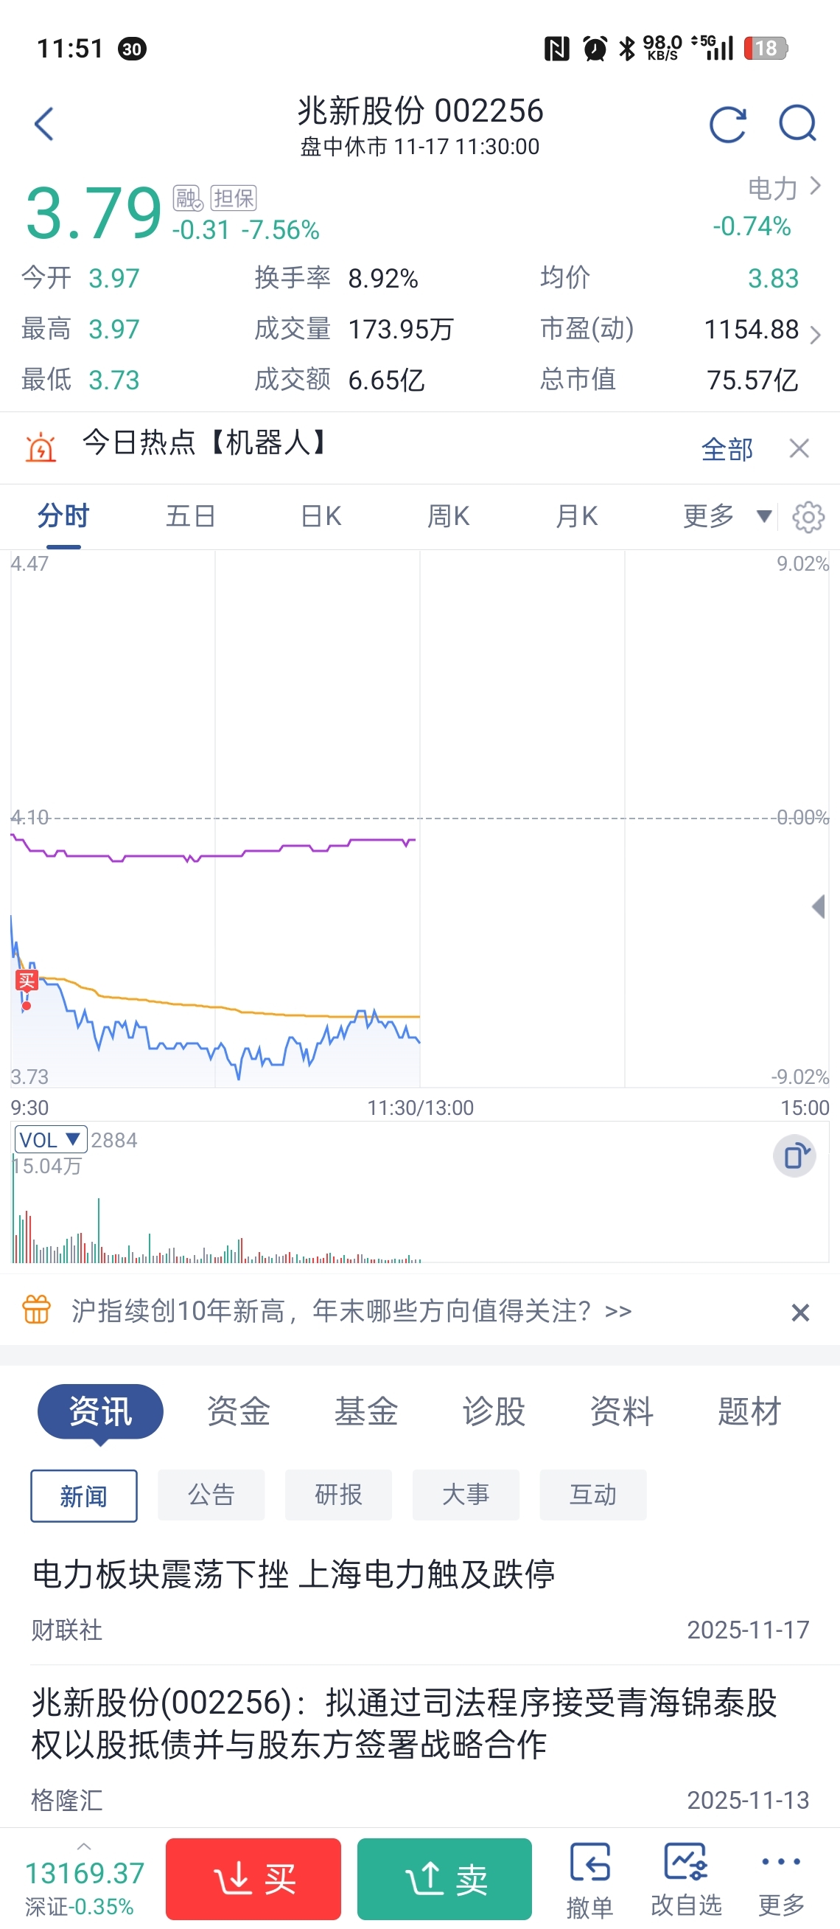Select the 研报 filter chip
The height and width of the screenshot is (1929, 840).
pyautogui.click(x=338, y=1495)
